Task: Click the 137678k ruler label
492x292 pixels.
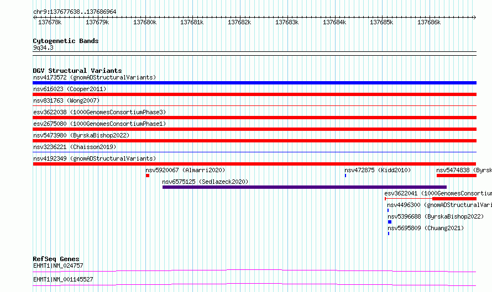Action: (50, 23)
